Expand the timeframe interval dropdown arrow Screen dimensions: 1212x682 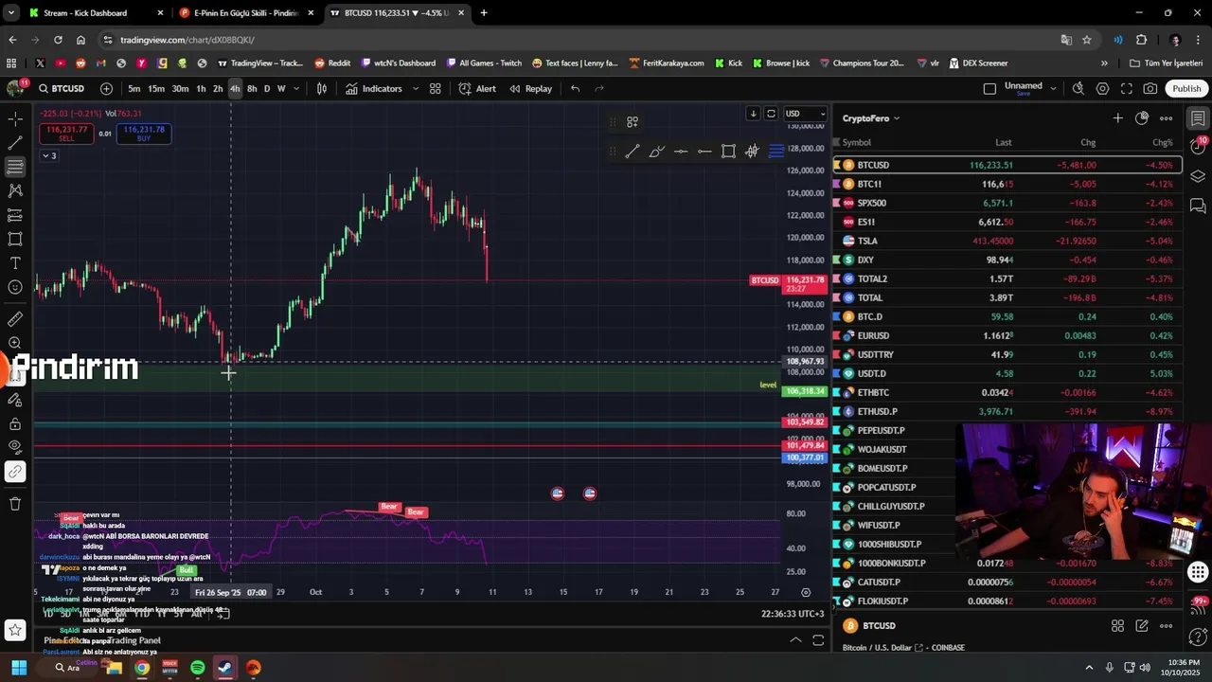296,88
